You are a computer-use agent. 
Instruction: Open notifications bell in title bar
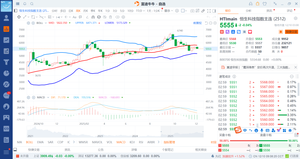coord(25,4)
